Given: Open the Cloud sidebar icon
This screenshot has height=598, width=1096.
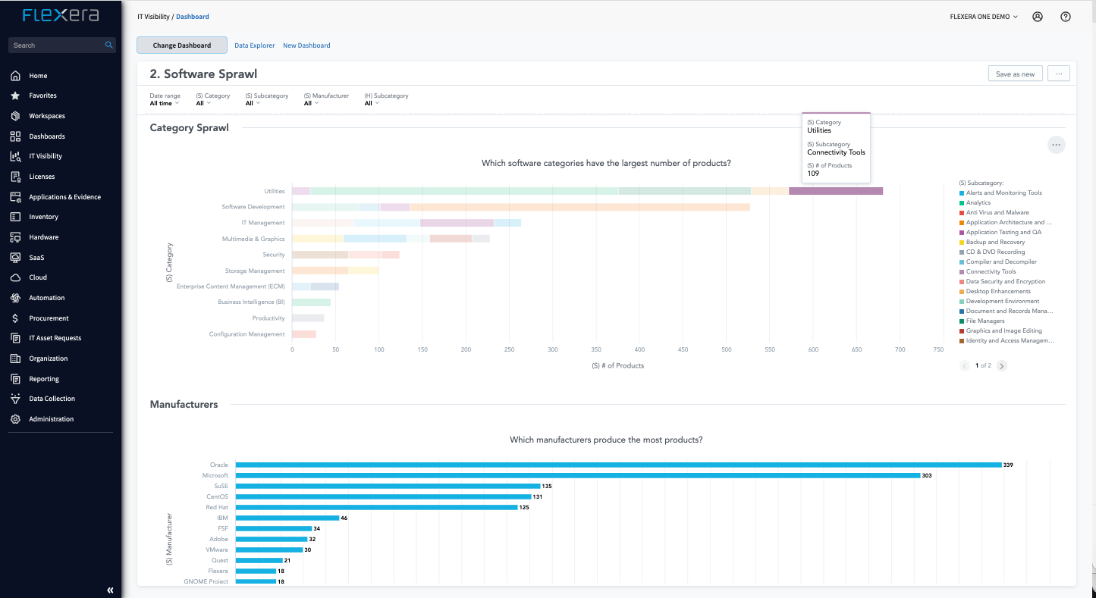Looking at the screenshot, I should (15, 277).
